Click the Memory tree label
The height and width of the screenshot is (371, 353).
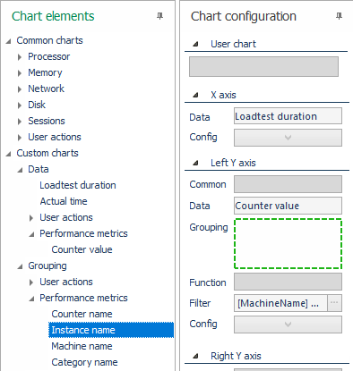45,72
